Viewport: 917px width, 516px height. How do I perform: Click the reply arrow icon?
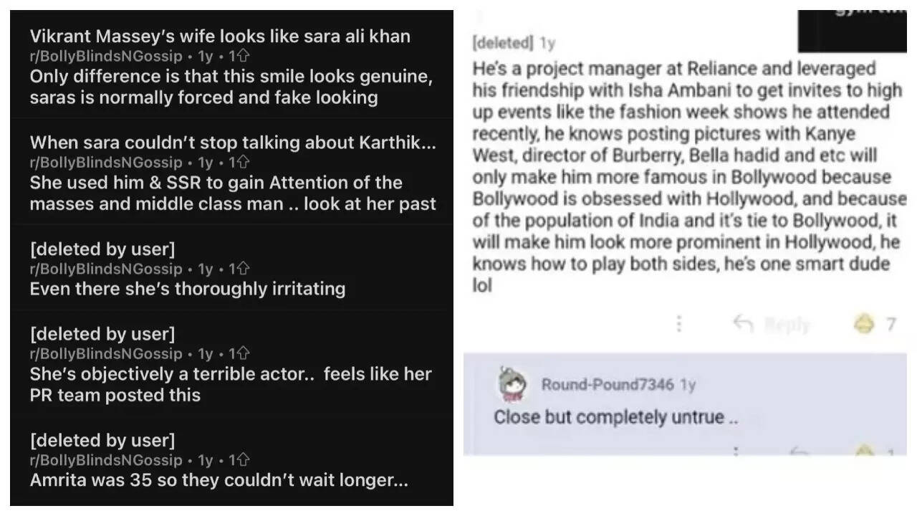pos(744,324)
